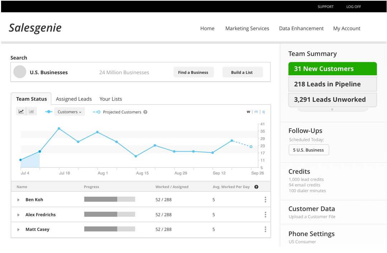
Task: Open My Account menu
Action: click(347, 28)
